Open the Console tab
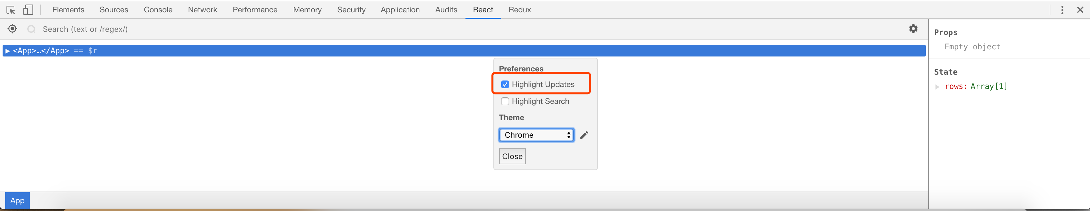This screenshot has width=1090, height=211. 158,10
